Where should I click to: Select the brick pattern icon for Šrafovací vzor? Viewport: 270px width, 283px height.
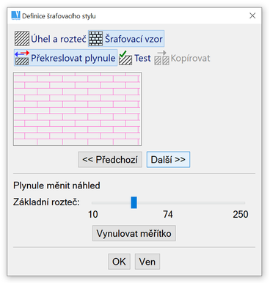tap(95, 39)
